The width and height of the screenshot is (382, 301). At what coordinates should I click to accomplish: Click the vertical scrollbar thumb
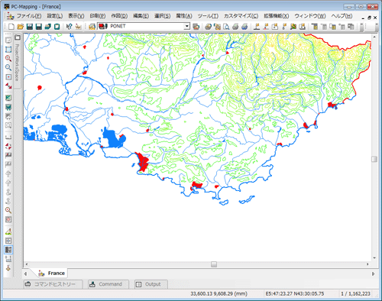[x=374, y=159]
